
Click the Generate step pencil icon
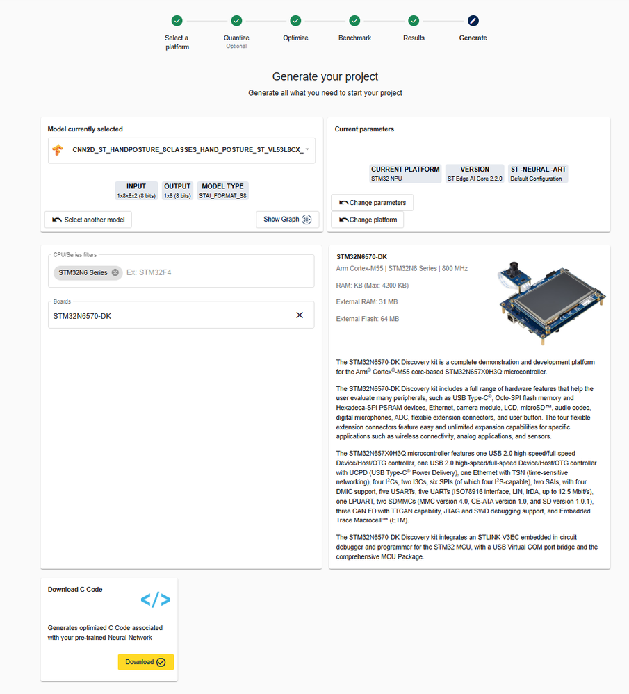(x=473, y=21)
